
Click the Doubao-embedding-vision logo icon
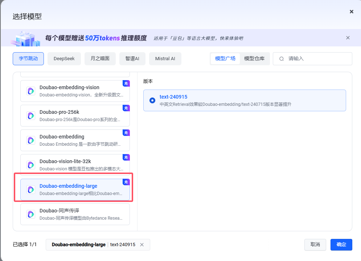31,91
